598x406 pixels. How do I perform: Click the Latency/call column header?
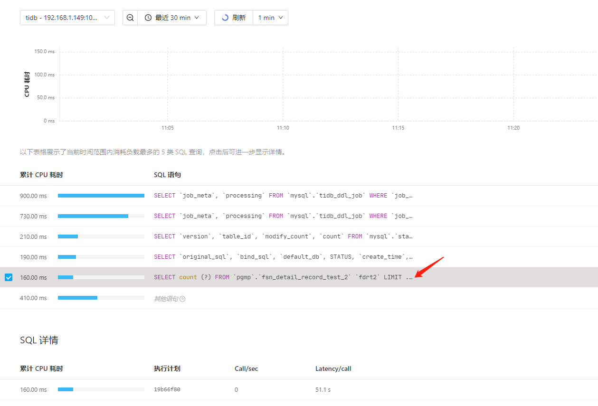(x=333, y=368)
